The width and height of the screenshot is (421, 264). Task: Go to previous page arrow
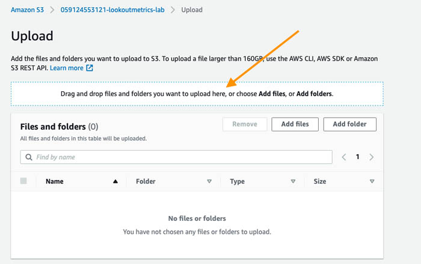(343, 157)
